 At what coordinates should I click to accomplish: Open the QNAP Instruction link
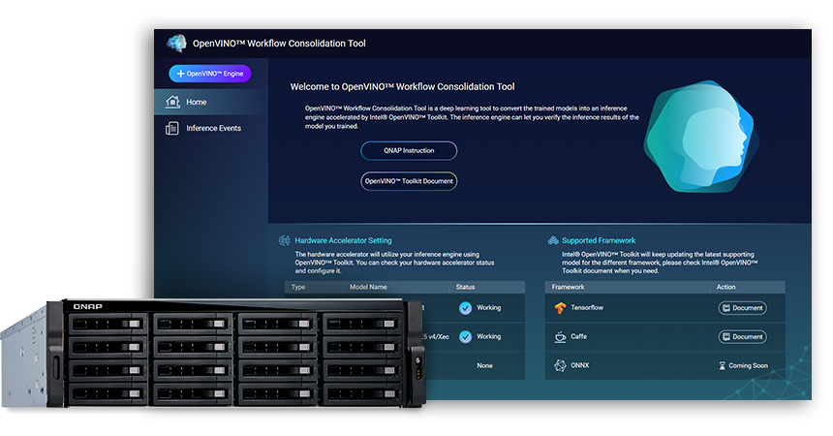pyautogui.click(x=408, y=150)
